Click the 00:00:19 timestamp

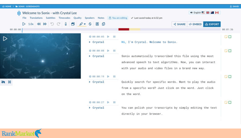(98, 76)
